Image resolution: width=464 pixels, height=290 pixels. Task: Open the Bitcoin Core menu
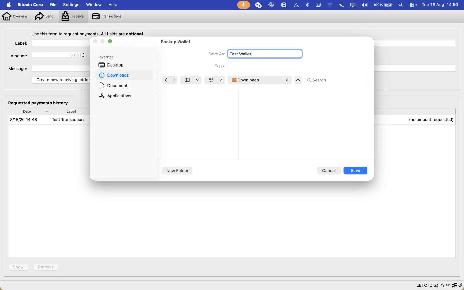pos(30,5)
